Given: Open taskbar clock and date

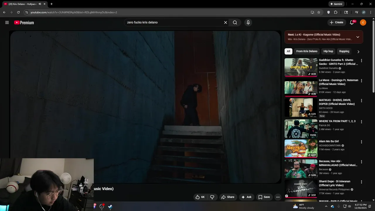Looking at the screenshot, I should click(360, 206).
